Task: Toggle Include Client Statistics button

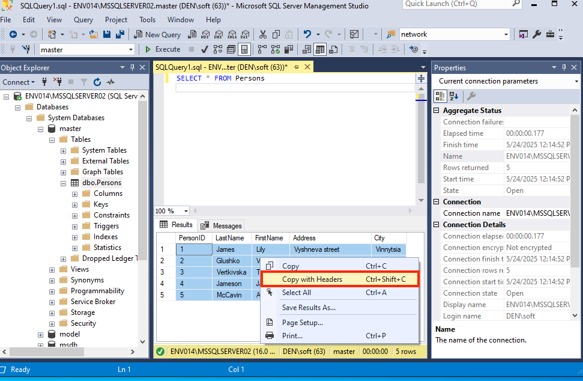Action: click(289, 49)
